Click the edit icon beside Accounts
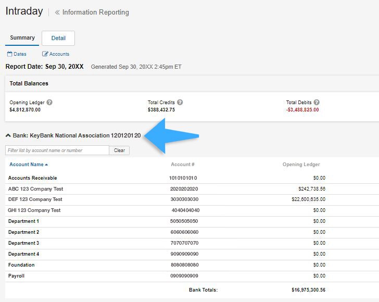This screenshot has width=379, height=302. click(x=45, y=54)
